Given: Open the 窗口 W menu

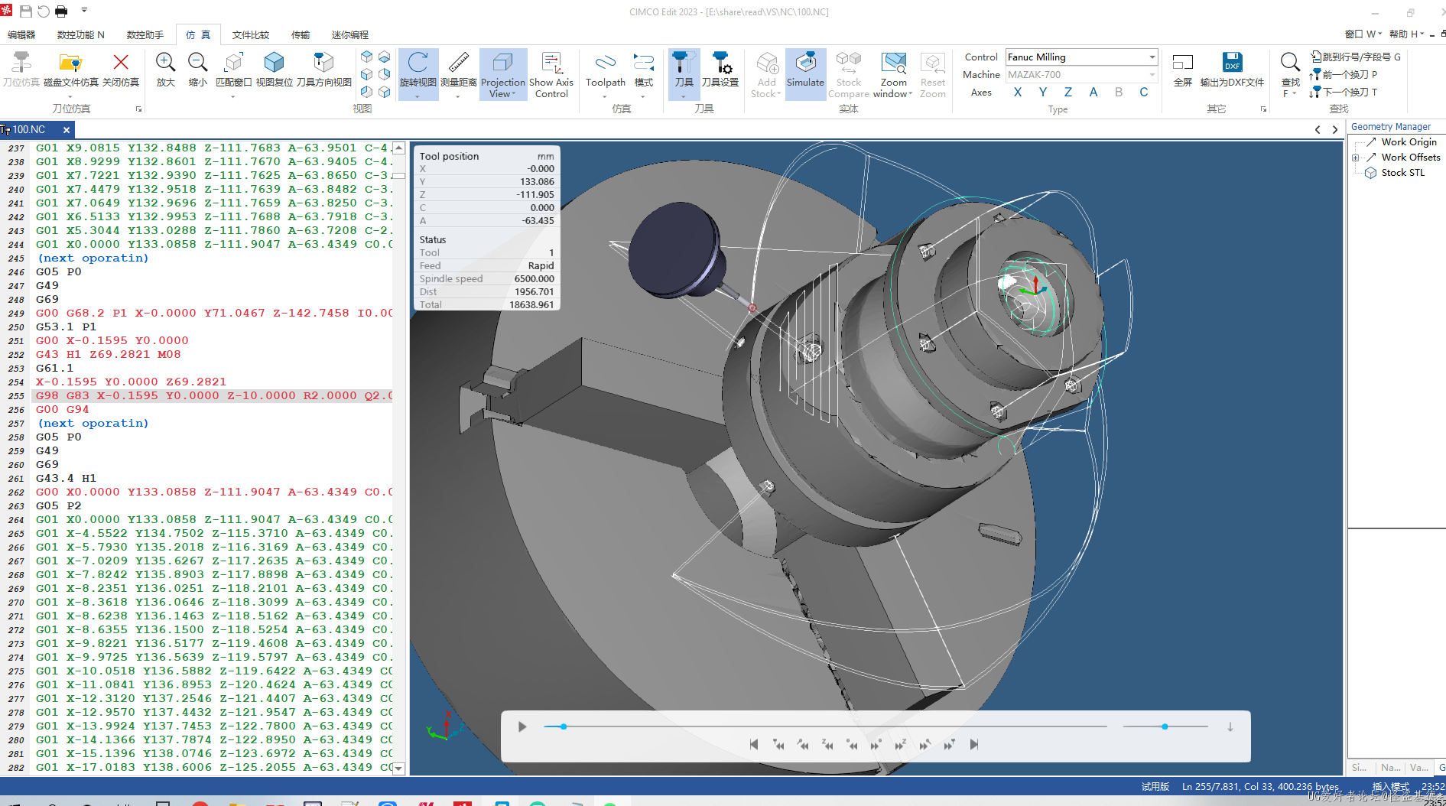Looking at the screenshot, I should tap(1363, 34).
